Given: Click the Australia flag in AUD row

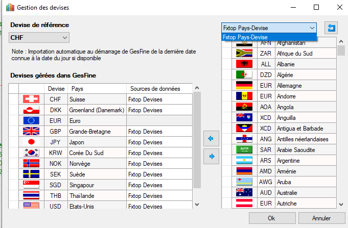Looking at the screenshot, I should (244, 192).
